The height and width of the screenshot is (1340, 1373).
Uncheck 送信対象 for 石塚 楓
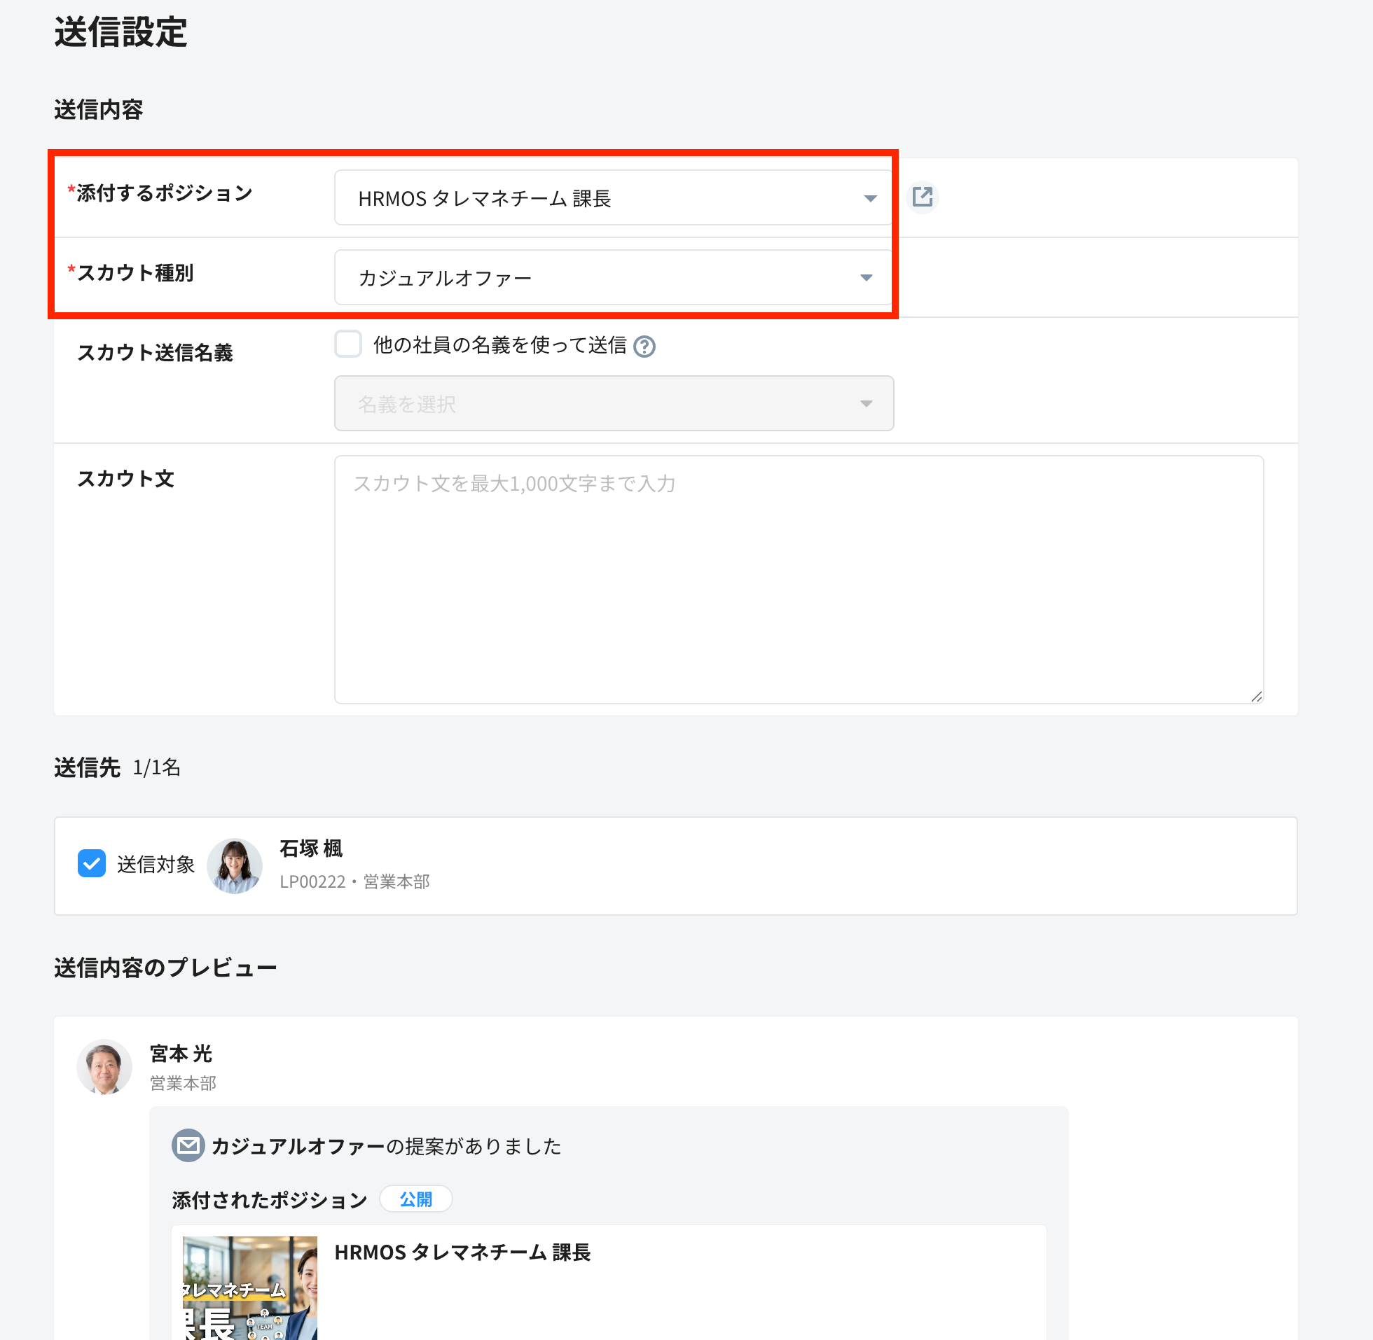tap(92, 863)
